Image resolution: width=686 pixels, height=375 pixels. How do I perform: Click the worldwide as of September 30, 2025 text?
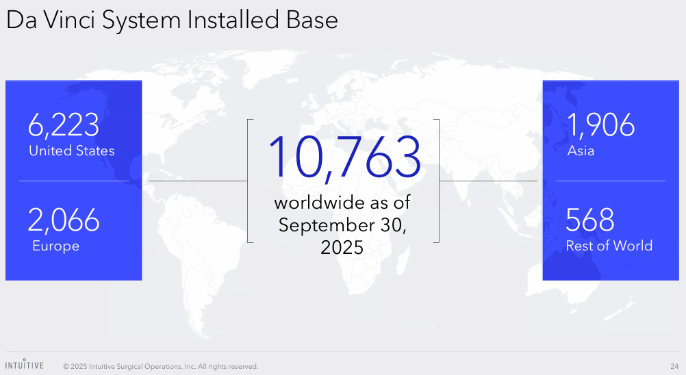tap(342, 224)
